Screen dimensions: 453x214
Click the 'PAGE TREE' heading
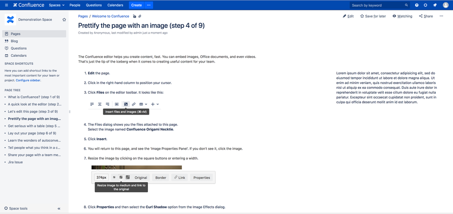tap(12, 90)
